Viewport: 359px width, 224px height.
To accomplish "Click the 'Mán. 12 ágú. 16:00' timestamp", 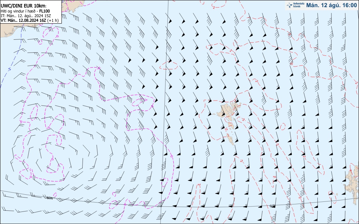I will click(331, 5).
